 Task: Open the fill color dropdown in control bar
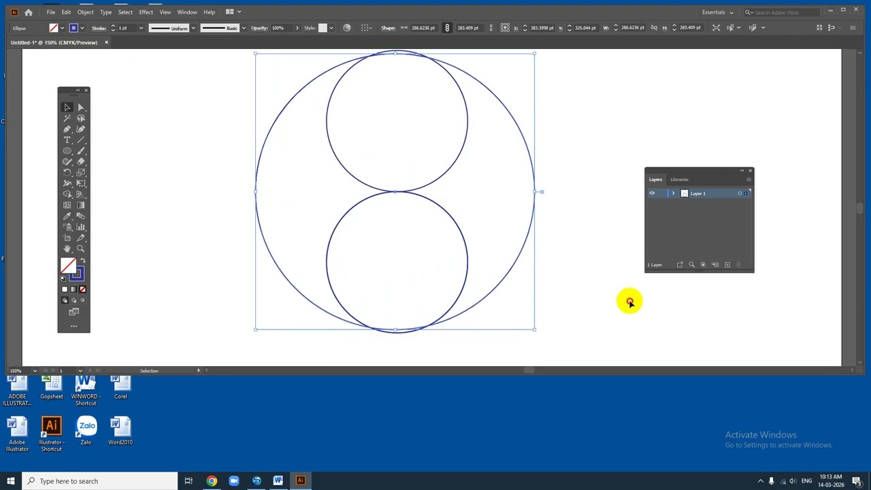(62, 28)
